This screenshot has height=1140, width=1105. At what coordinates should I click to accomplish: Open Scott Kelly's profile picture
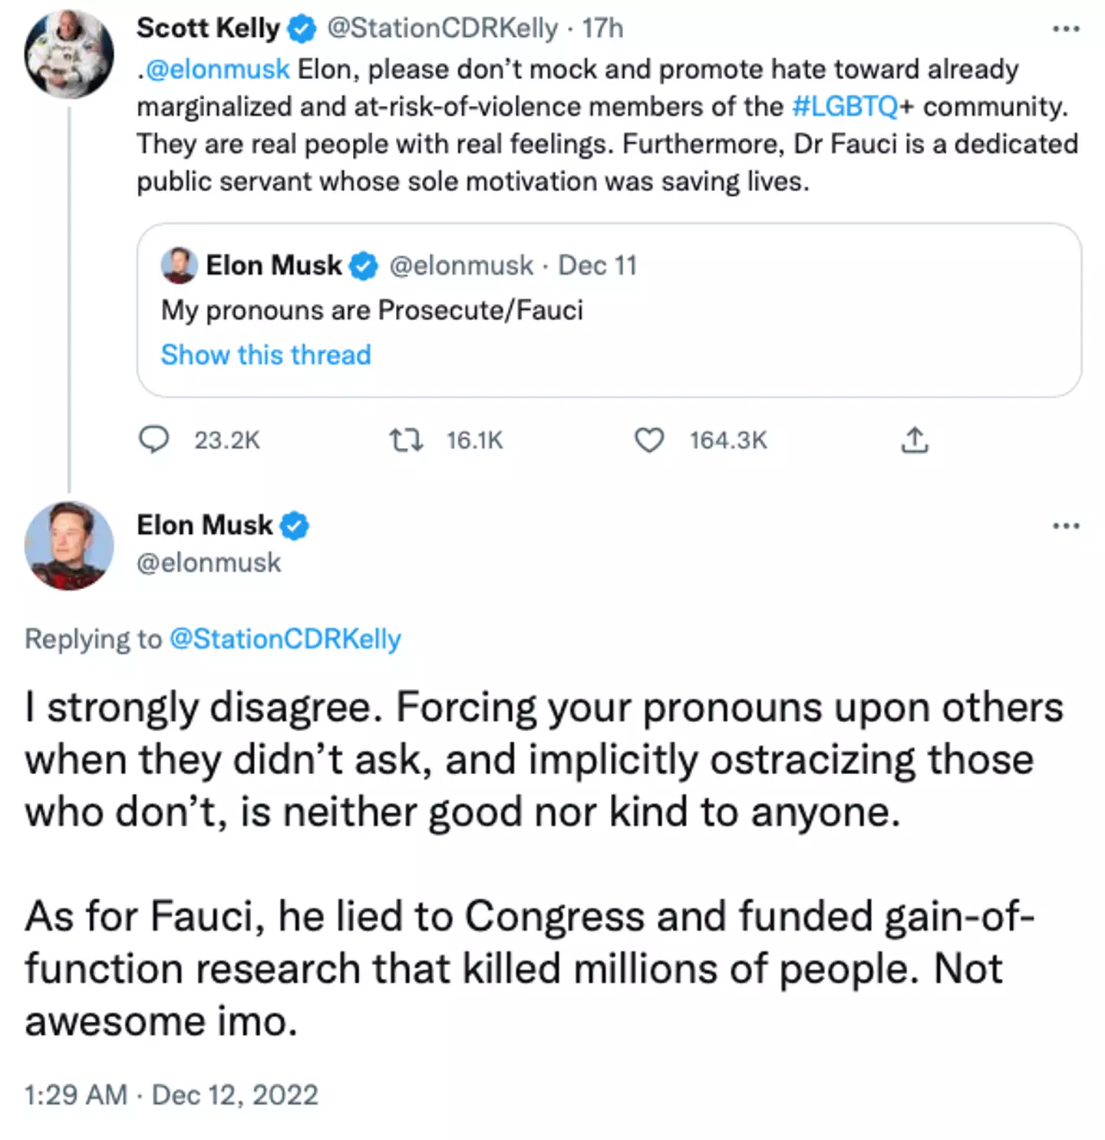coord(69,54)
